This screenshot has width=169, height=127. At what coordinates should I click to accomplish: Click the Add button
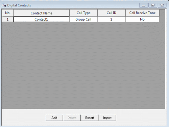click(x=54, y=118)
